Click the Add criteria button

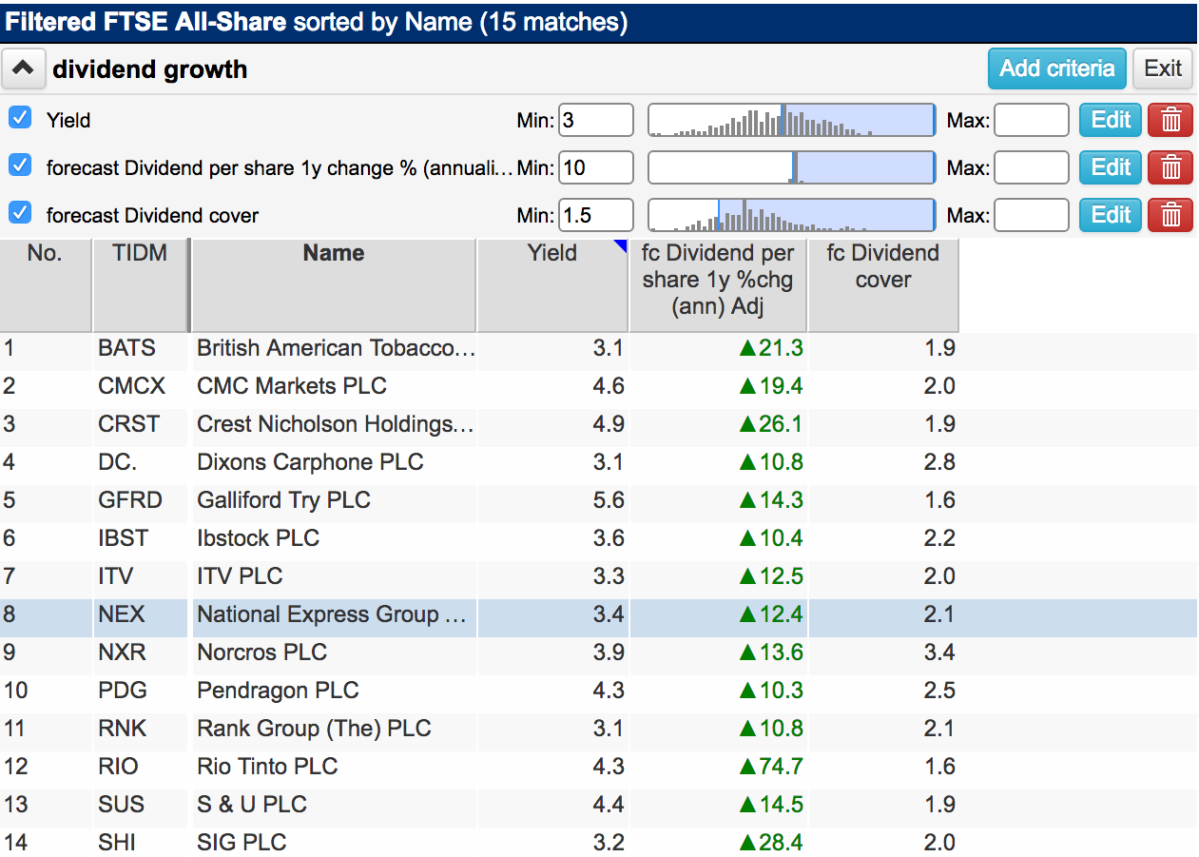1056,68
